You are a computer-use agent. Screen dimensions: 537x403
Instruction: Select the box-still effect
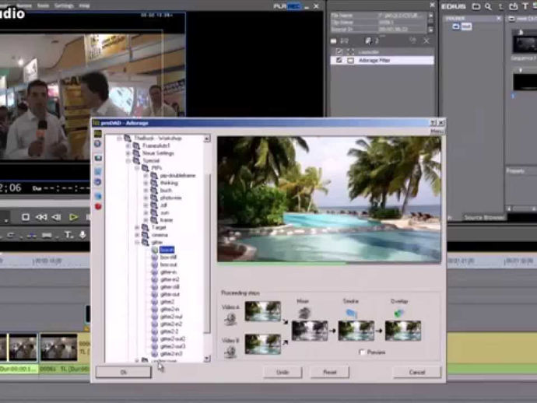pos(168,258)
